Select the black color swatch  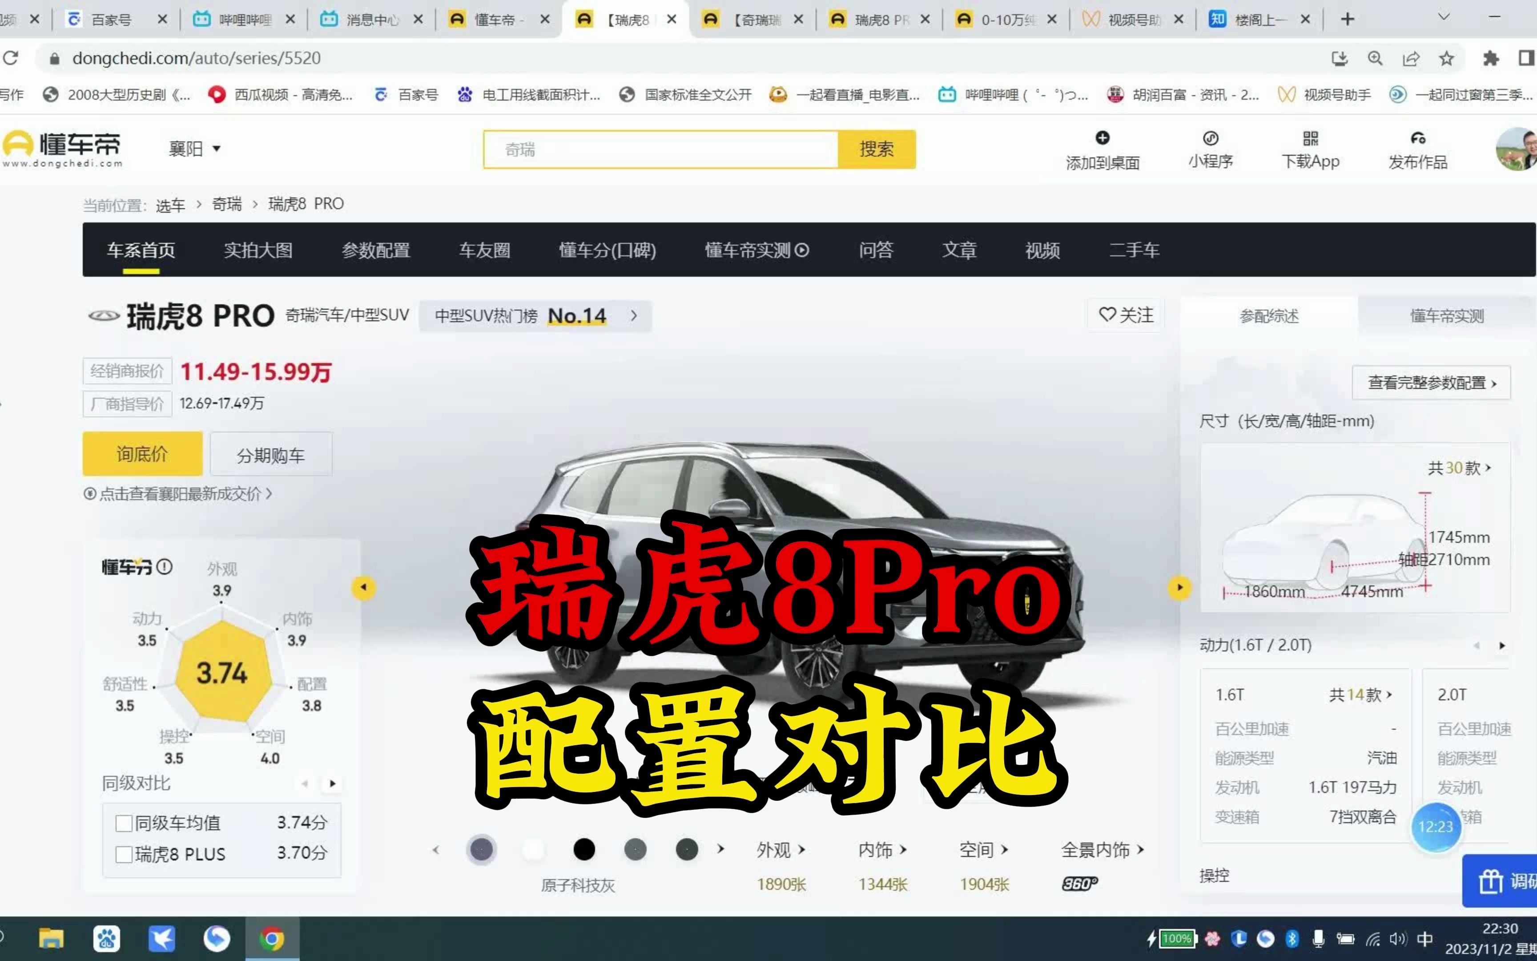(583, 849)
